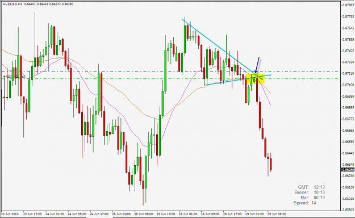Click time axis label 29 Jun 01:00

pyautogui.click(x=254, y=214)
